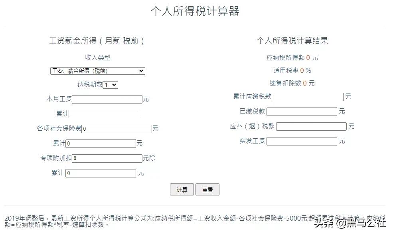Image resolution: width=393 pixels, height=235 pixels.
Task: Click the 专项附加扣 deduction input field
Action: pyautogui.click(x=107, y=158)
